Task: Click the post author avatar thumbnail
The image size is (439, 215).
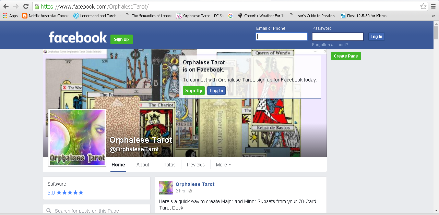Action: (x=166, y=188)
